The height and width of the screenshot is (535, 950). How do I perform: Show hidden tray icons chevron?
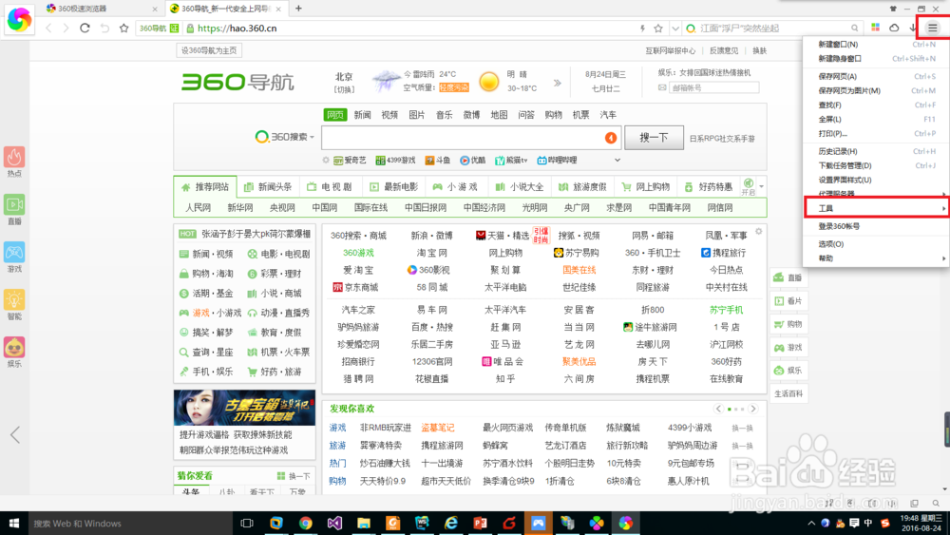pyautogui.click(x=811, y=523)
